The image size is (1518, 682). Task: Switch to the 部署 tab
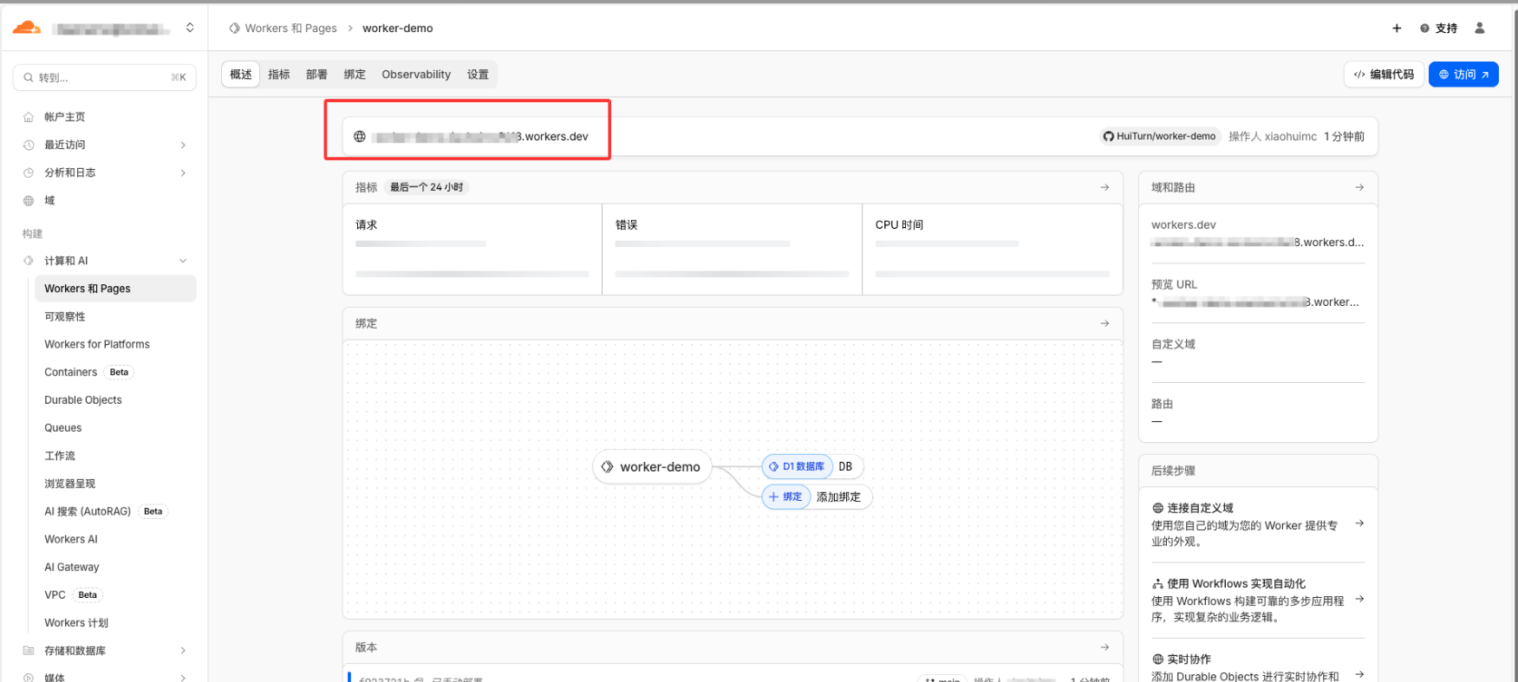[316, 75]
